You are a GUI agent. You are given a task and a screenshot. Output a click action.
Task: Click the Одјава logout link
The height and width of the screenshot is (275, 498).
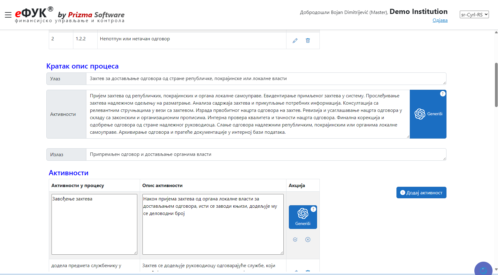[440, 20]
